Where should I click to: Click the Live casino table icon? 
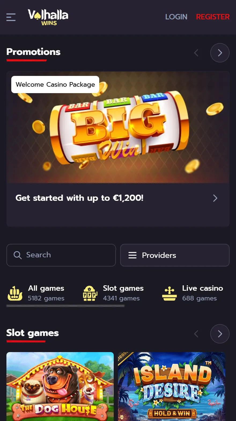[x=169, y=294]
